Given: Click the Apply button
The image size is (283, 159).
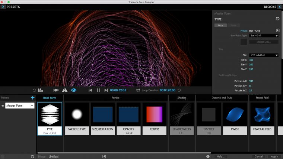Looking at the screenshot, I should click(x=274, y=156).
